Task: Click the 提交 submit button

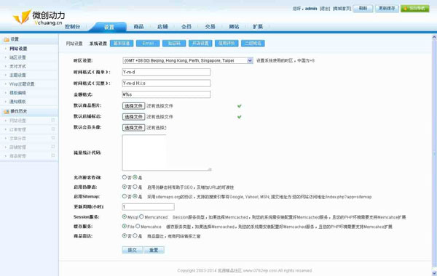Action: point(132,250)
